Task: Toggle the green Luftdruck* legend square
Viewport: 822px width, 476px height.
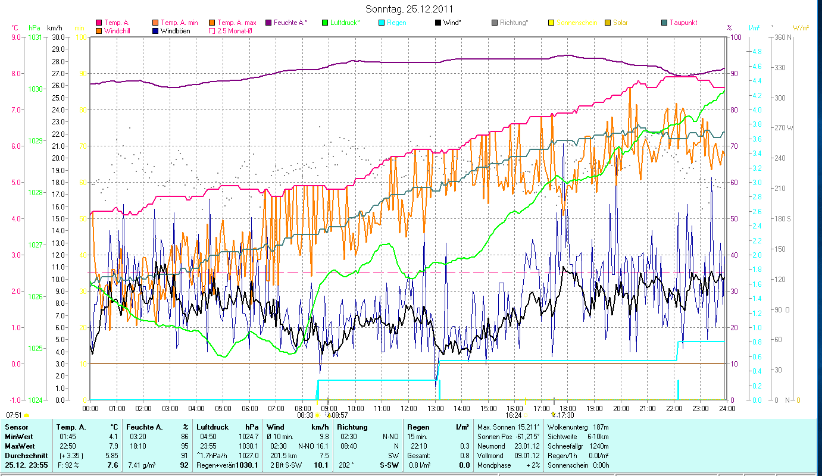Action: pos(324,23)
